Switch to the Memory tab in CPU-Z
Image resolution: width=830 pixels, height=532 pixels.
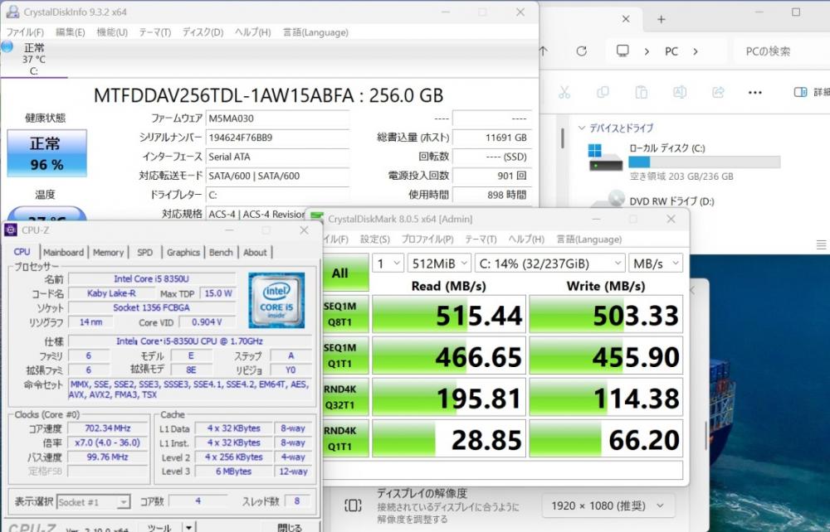pyautogui.click(x=108, y=253)
